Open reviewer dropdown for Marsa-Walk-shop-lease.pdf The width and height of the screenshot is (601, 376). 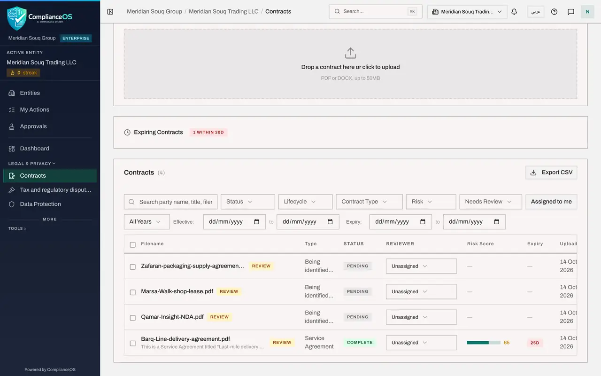click(x=422, y=291)
